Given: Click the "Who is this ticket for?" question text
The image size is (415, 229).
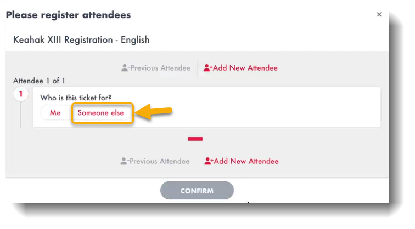Looking at the screenshot, I should click(x=76, y=98).
